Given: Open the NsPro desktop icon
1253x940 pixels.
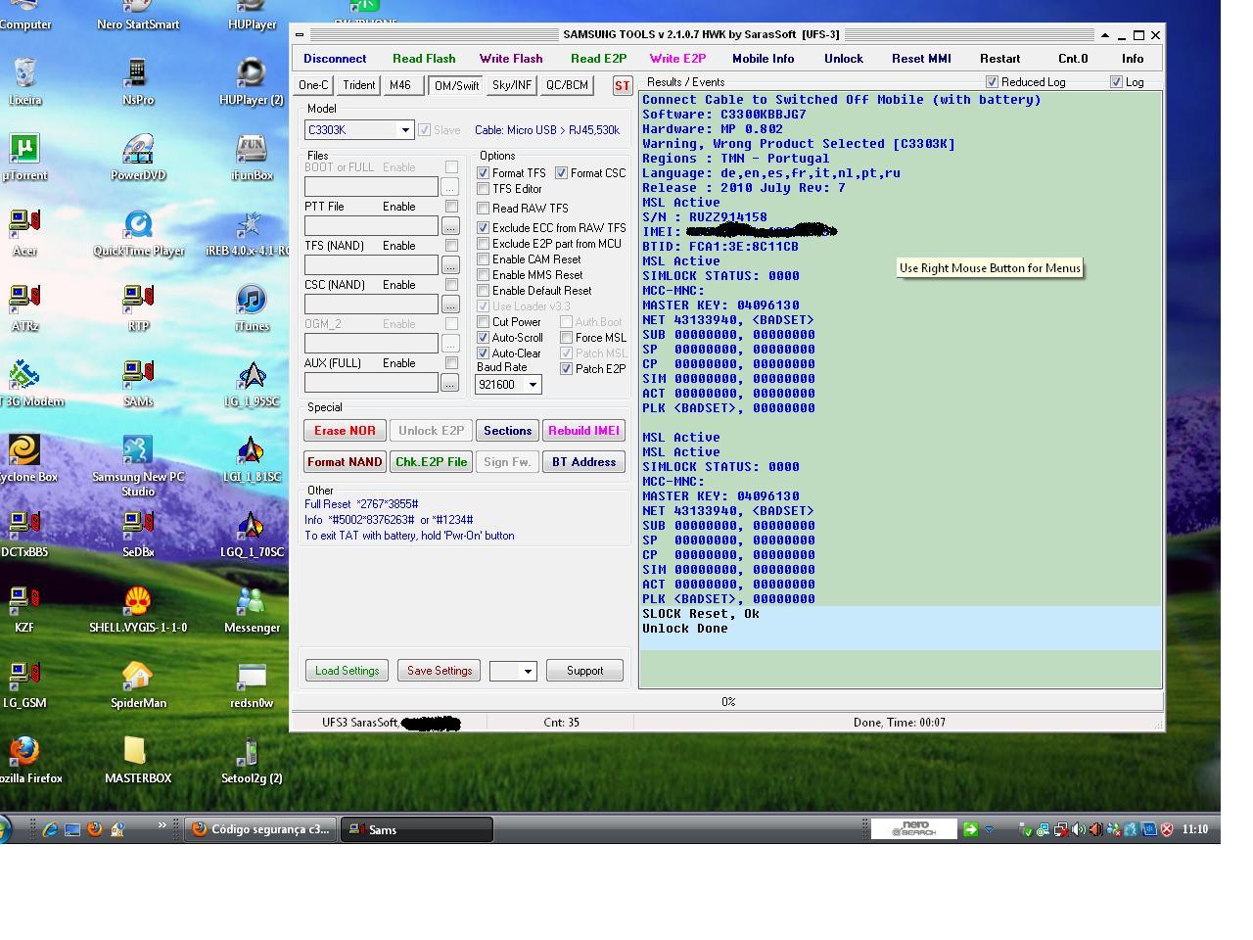Looking at the screenshot, I should 138,80.
